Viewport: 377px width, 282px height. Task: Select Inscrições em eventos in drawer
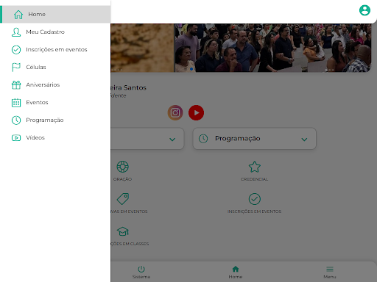coord(55,49)
